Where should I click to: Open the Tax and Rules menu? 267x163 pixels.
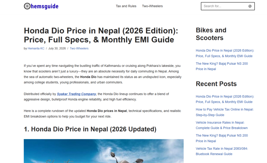126,6
